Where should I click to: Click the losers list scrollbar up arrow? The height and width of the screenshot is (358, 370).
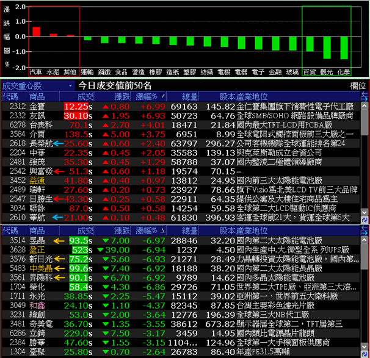(365, 240)
